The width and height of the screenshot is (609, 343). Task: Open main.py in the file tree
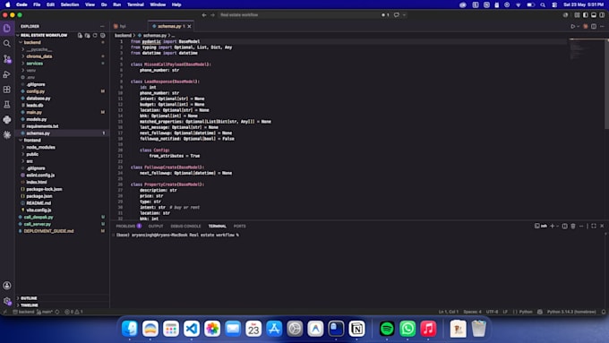[x=62, y=112]
